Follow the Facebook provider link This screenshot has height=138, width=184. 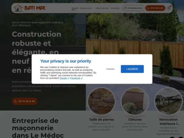(x=75, y=78)
